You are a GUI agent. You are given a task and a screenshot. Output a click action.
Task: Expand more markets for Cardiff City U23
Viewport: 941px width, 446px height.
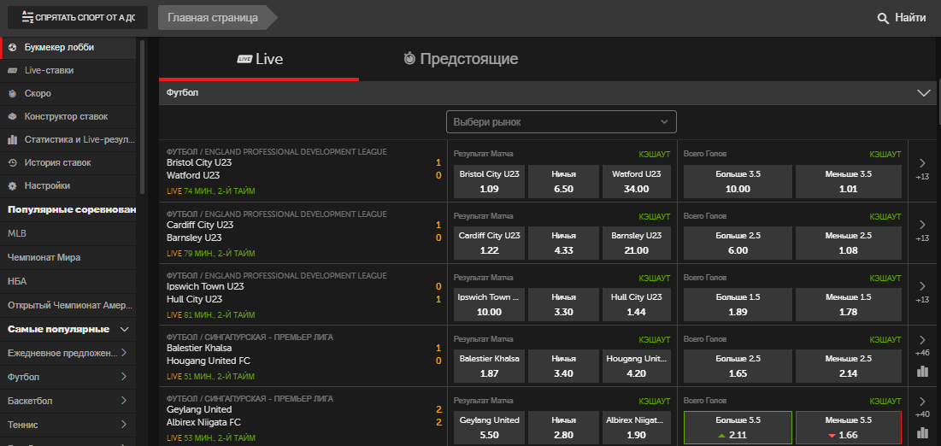[922, 231]
